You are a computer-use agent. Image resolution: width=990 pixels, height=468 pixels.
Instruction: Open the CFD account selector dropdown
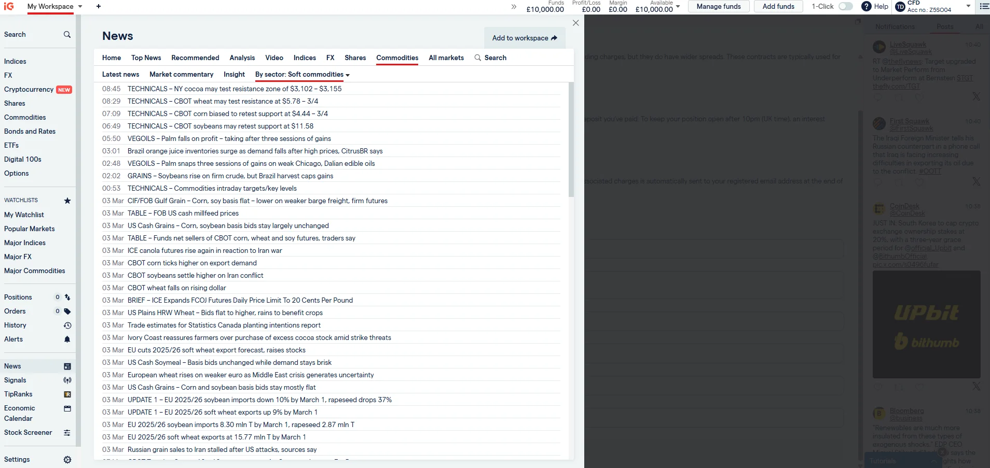968,7
